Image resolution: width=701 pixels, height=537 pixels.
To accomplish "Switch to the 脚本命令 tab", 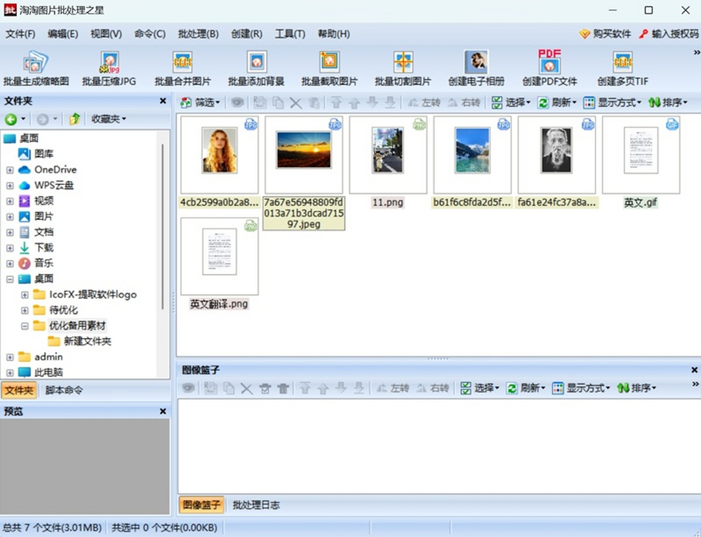I will 64,390.
